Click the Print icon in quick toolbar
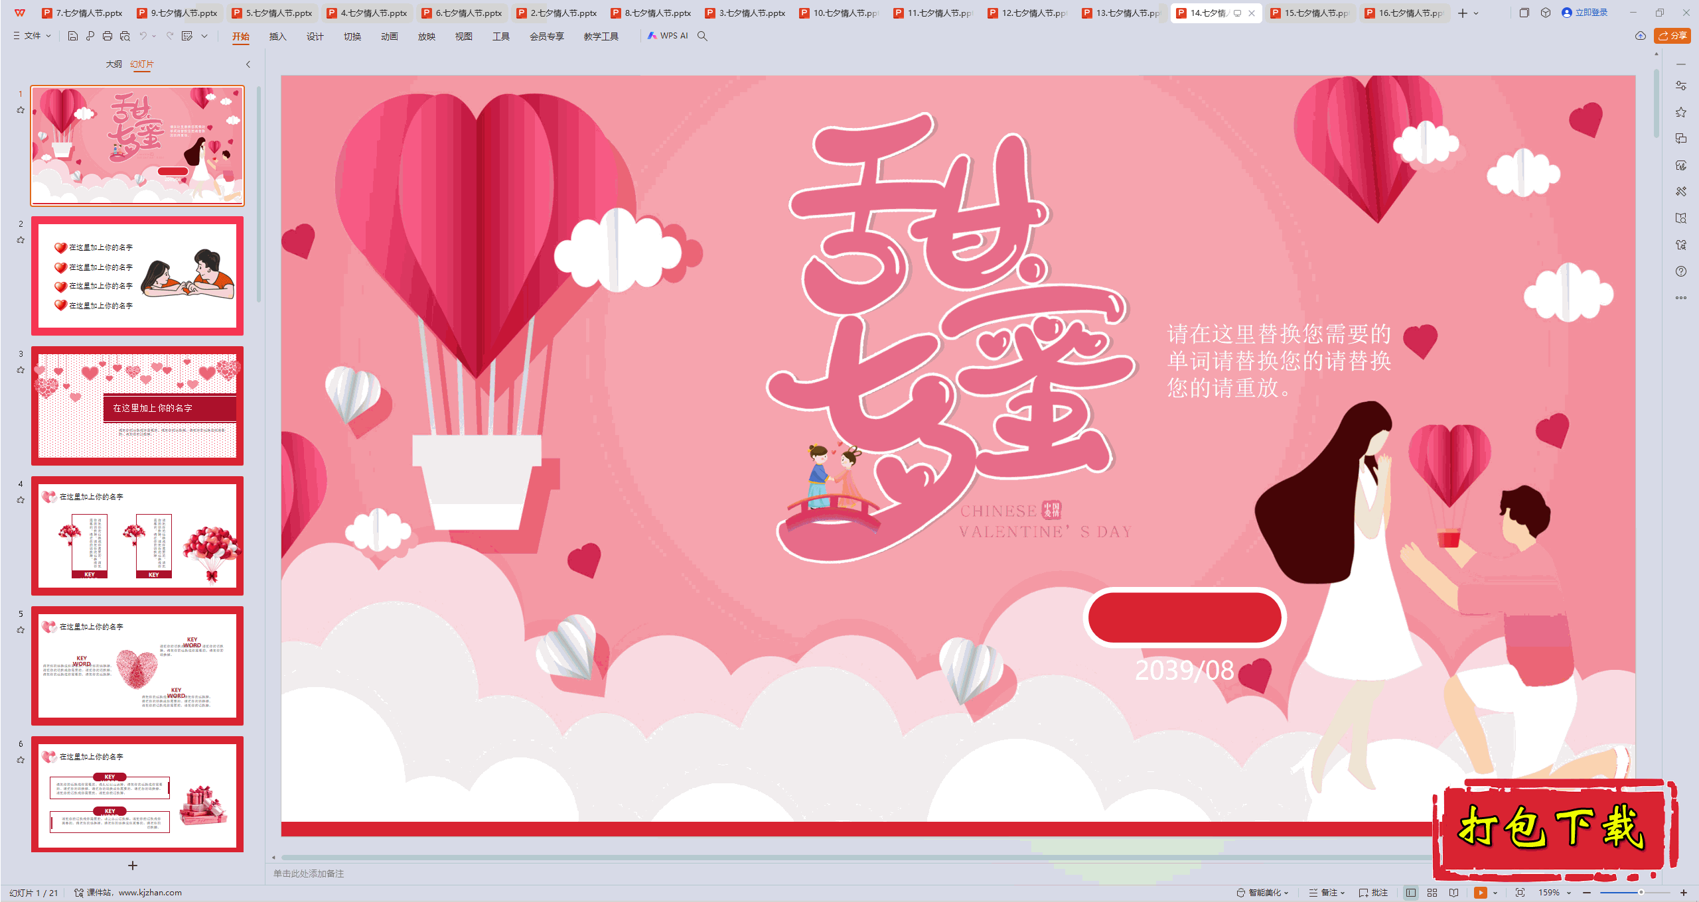1699x902 pixels. pyautogui.click(x=108, y=36)
